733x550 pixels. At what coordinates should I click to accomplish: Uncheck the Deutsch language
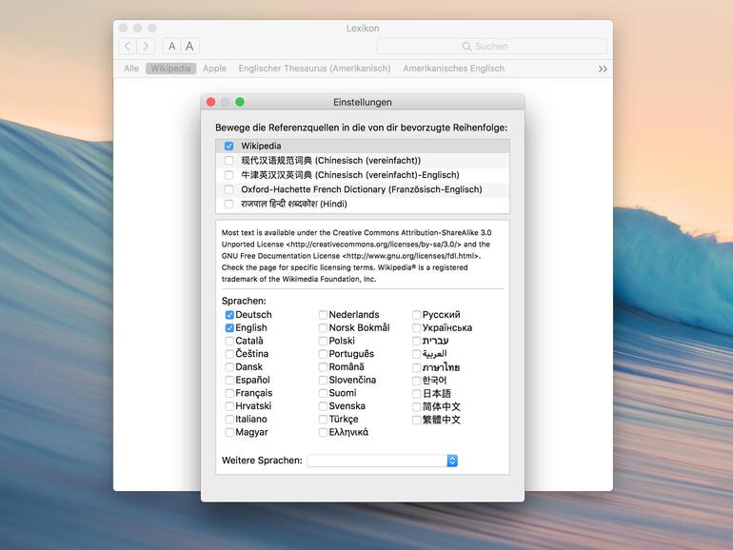coord(229,315)
